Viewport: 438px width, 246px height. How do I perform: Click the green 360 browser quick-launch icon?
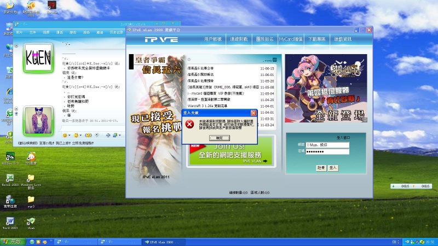point(32,242)
